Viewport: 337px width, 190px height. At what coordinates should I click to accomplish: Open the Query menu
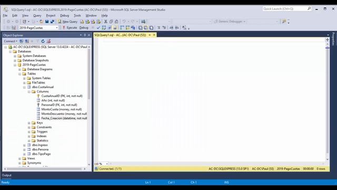[37, 15]
